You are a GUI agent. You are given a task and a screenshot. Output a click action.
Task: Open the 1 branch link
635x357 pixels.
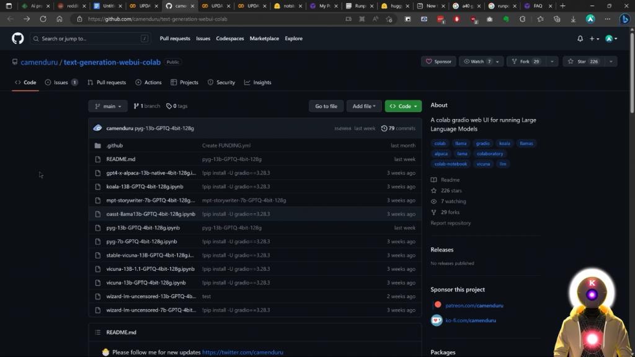(146, 106)
